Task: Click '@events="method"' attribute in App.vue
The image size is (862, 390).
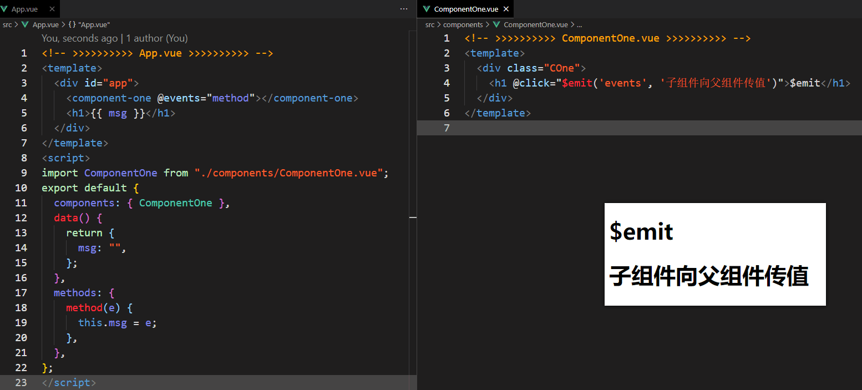Action: [x=206, y=98]
